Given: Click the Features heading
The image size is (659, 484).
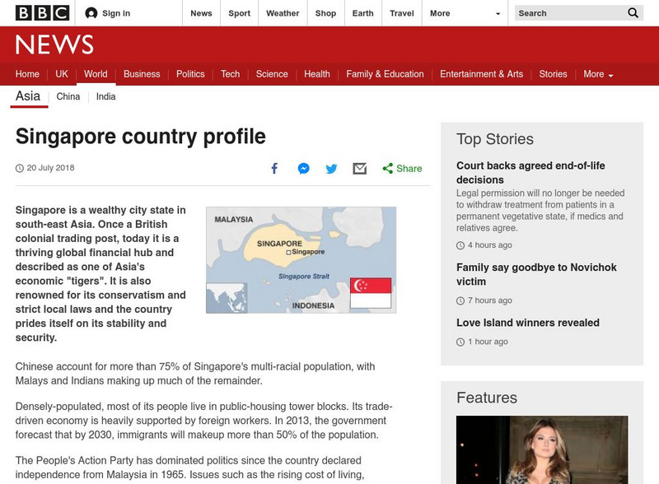Looking at the screenshot, I should [x=487, y=398].
